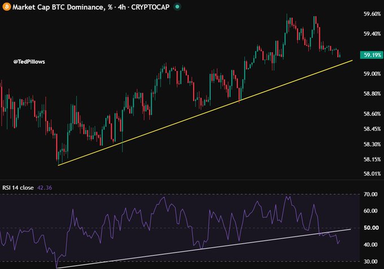The height and width of the screenshot is (269, 384).
Task: Click the 58.80% price axis label
Action: pyautogui.click(x=372, y=94)
